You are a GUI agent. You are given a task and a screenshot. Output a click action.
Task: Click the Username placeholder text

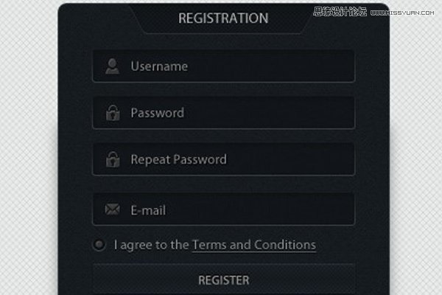pyautogui.click(x=159, y=66)
